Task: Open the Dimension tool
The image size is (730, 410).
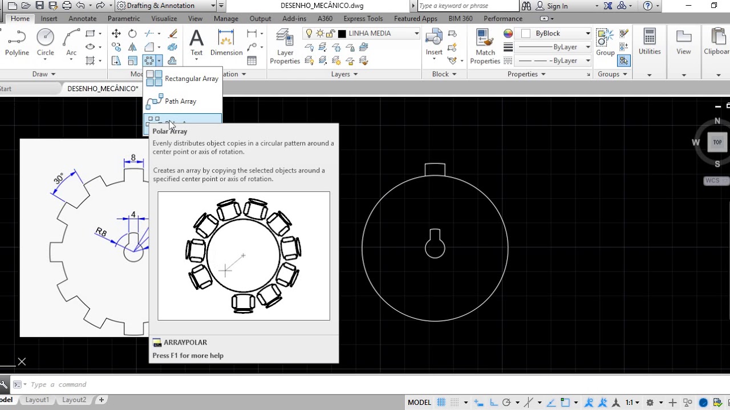Action: click(226, 43)
